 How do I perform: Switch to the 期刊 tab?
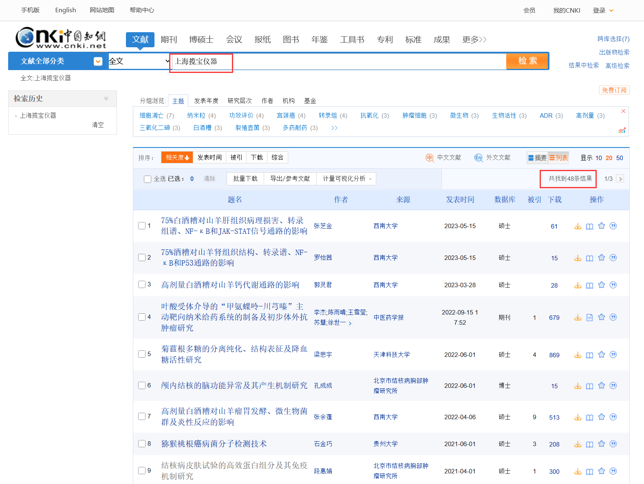click(169, 40)
